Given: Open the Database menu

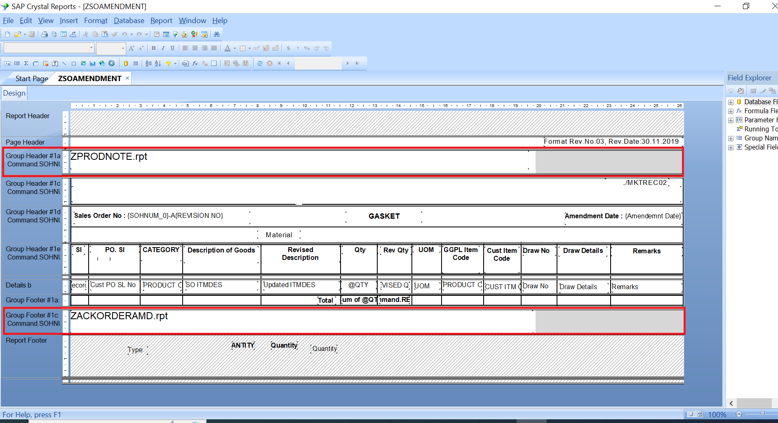Looking at the screenshot, I should 129,21.
